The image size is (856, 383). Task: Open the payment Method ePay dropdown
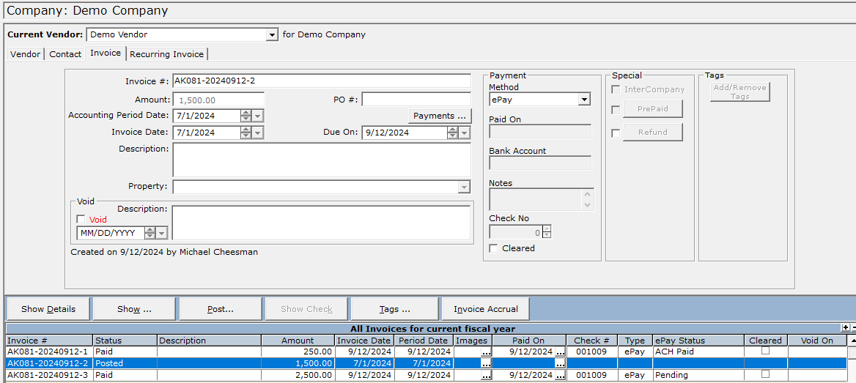(584, 100)
